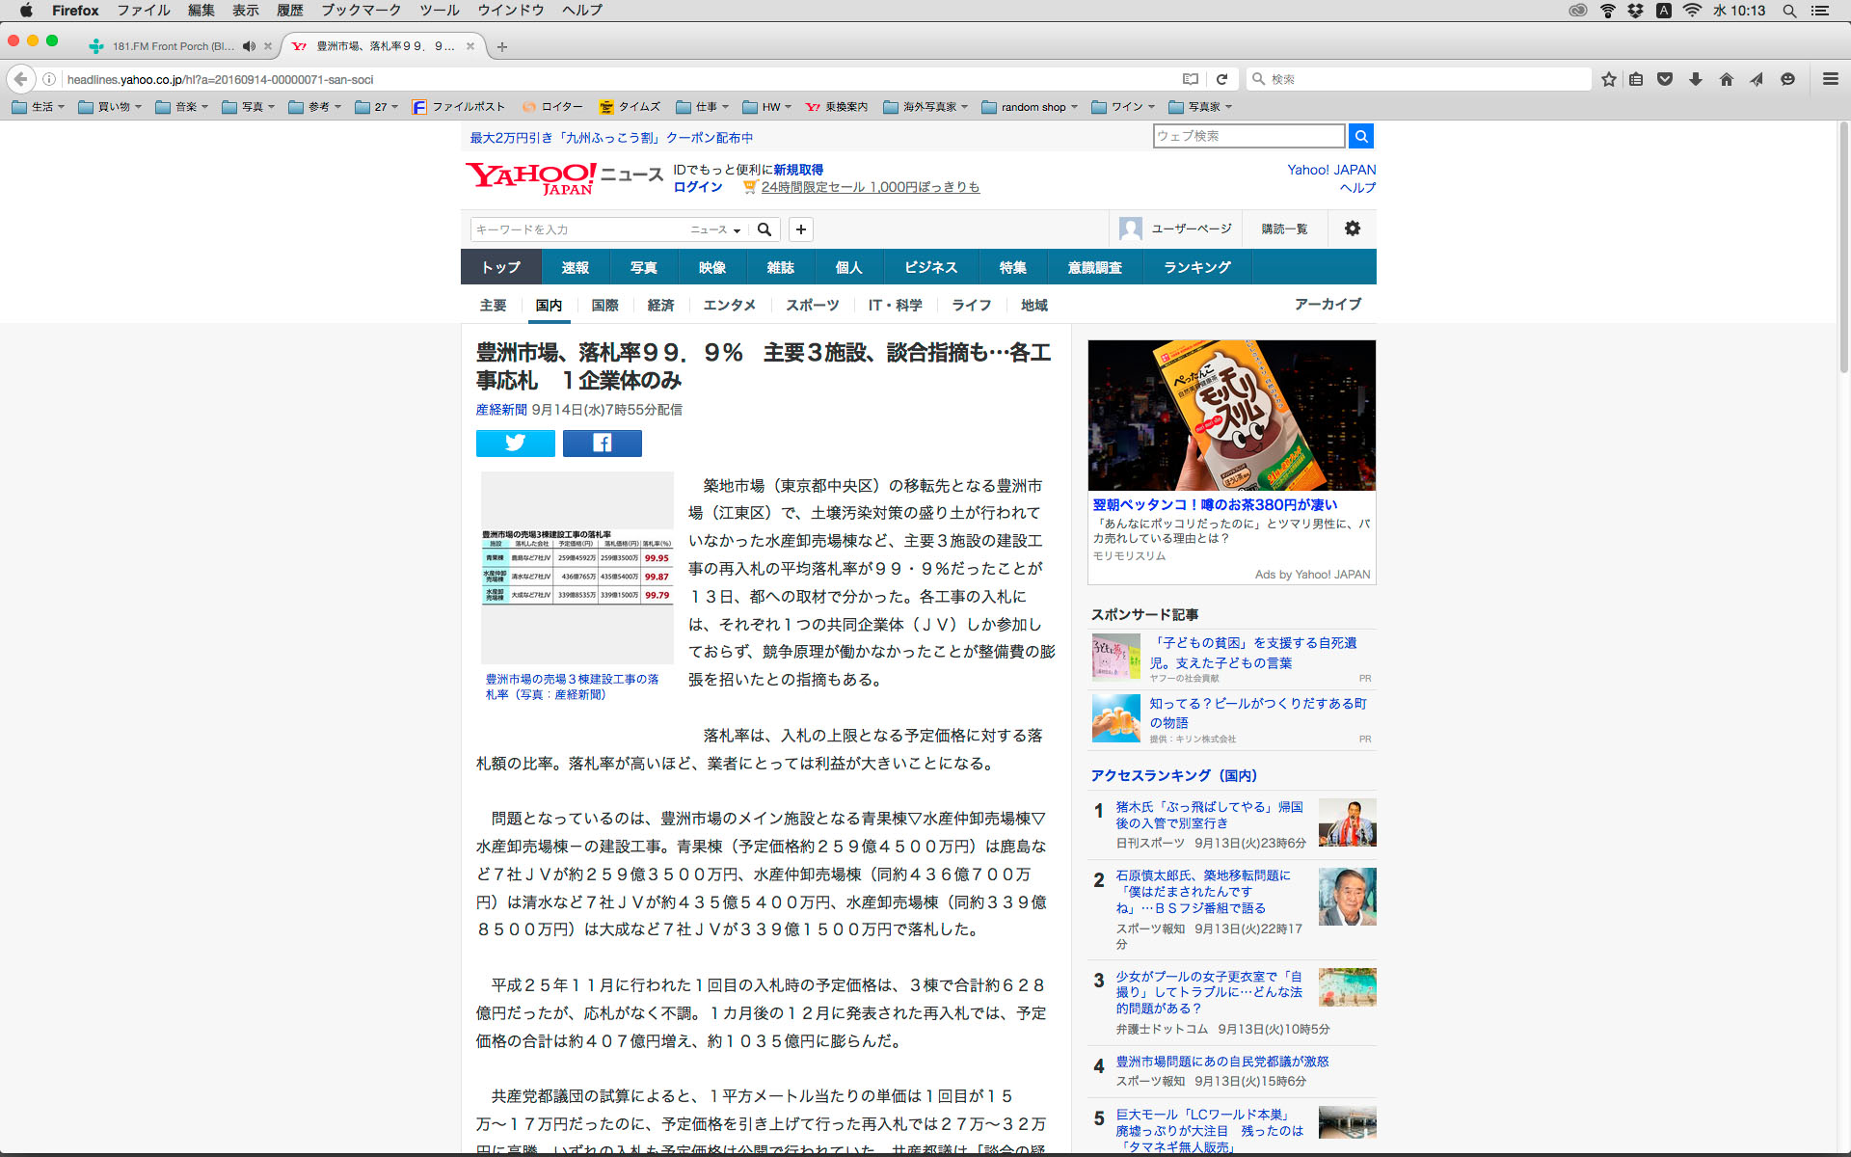Mute audio on 181.FM tab

249,46
